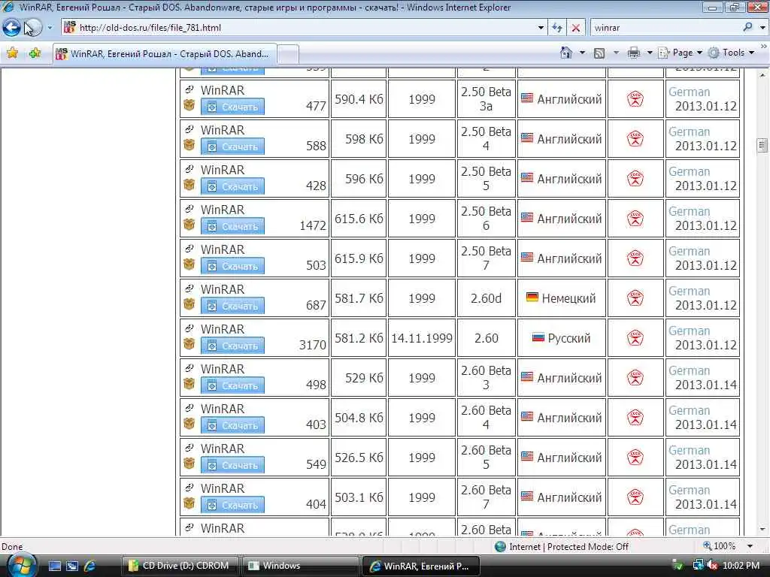The image size is (770, 577).
Task: Select the WinRAR, Евгений Рошал browser tab
Action: [165, 54]
